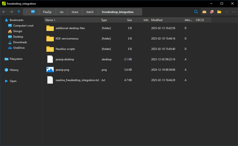
Task: Click date 2024-12-19 08:59:06
Action: [163, 70]
